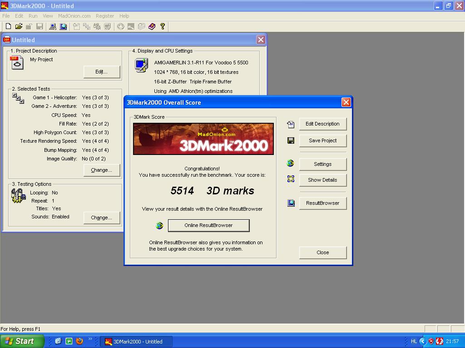Click the ResultBrowser button
Viewport: 465px width, 348px height.
point(323,203)
